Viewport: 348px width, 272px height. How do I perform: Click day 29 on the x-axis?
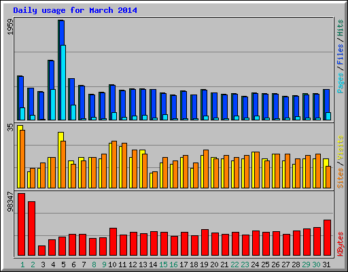click(x=306, y=265)
